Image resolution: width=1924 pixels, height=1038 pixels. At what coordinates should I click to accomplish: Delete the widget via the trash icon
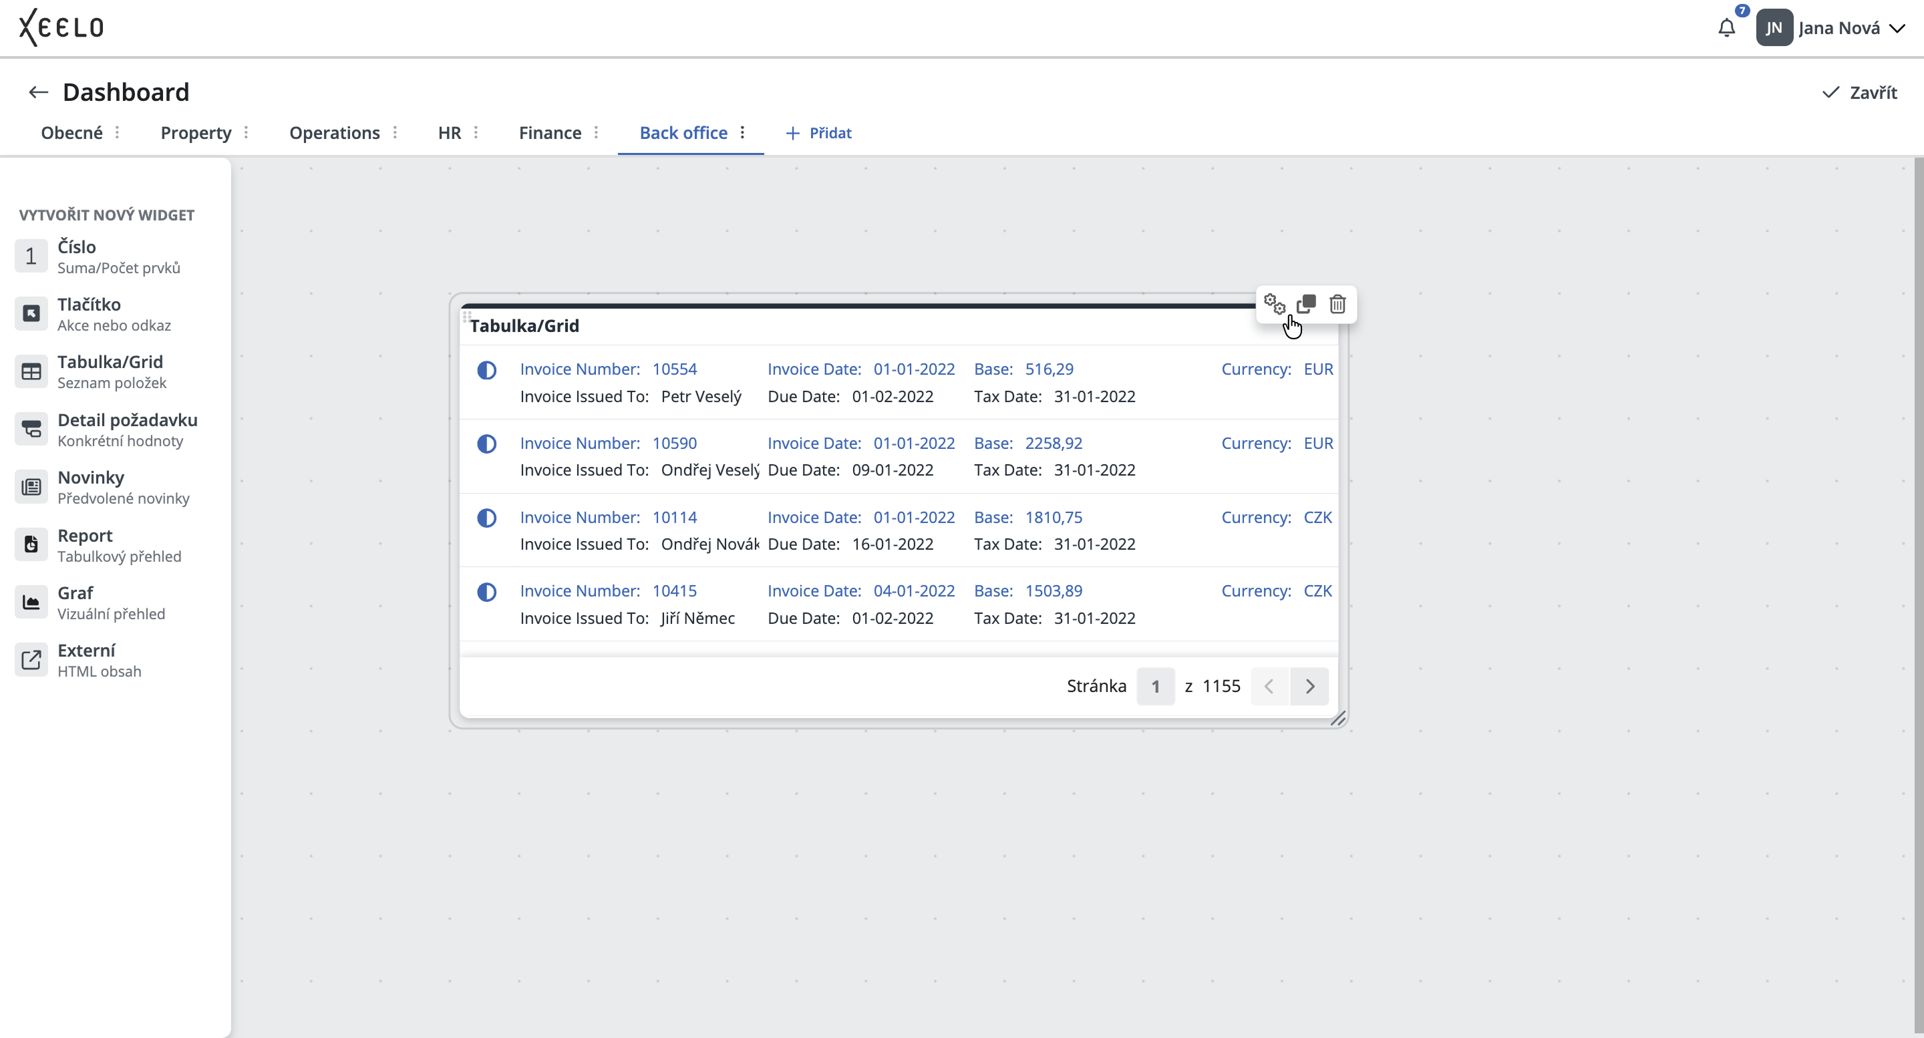click(1337, 304)
